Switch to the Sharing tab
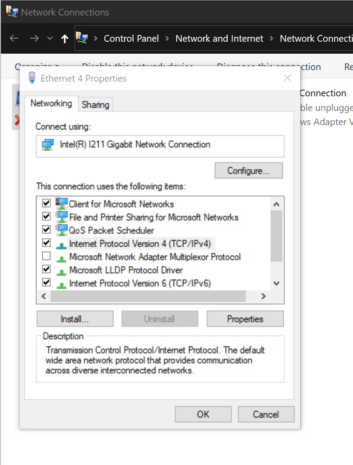This screenshot has height=465, width=353. 95,105
